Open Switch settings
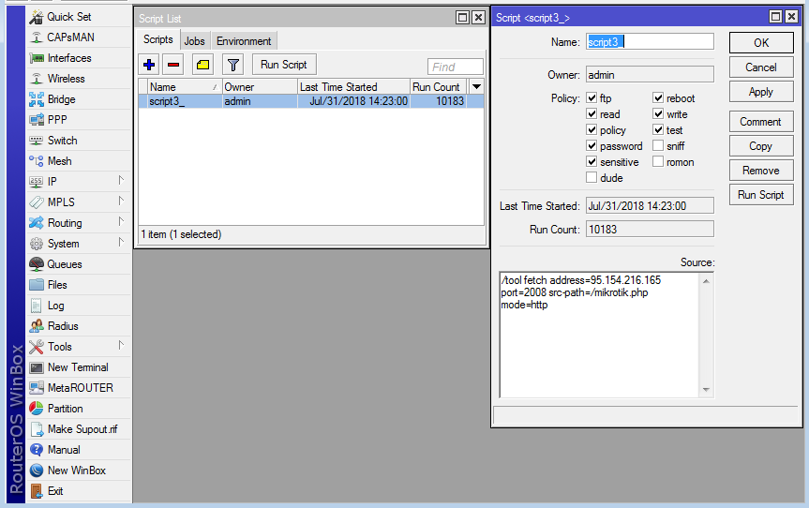The height and width of the screenshot is (508, 809). (x=79, y=141)
